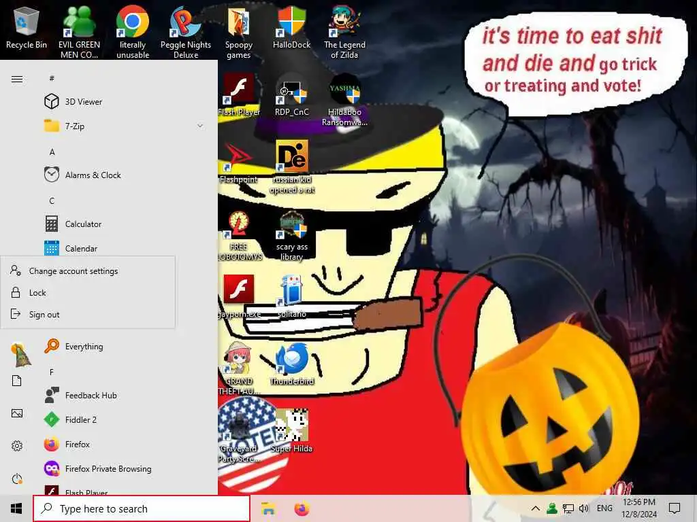Launch the Flashpoint desktop shortcut

(239, 162)
